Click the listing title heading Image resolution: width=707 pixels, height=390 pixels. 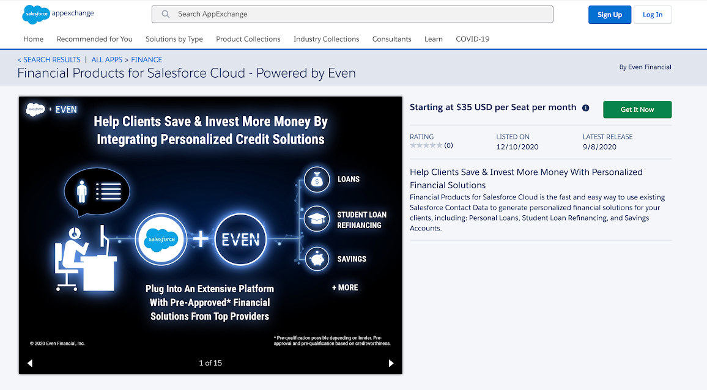click(187, 73)
